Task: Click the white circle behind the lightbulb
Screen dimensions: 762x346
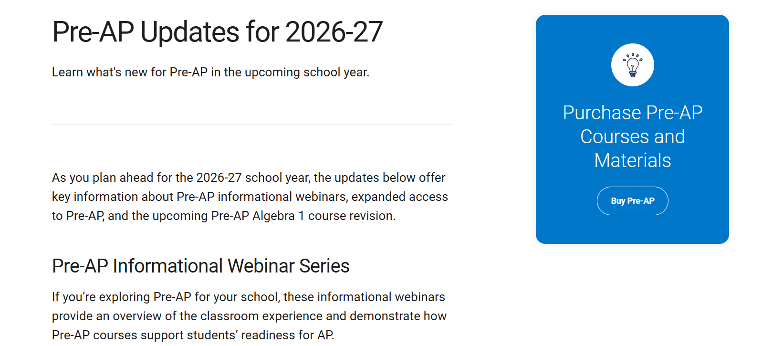Action: tap(632, 65)
